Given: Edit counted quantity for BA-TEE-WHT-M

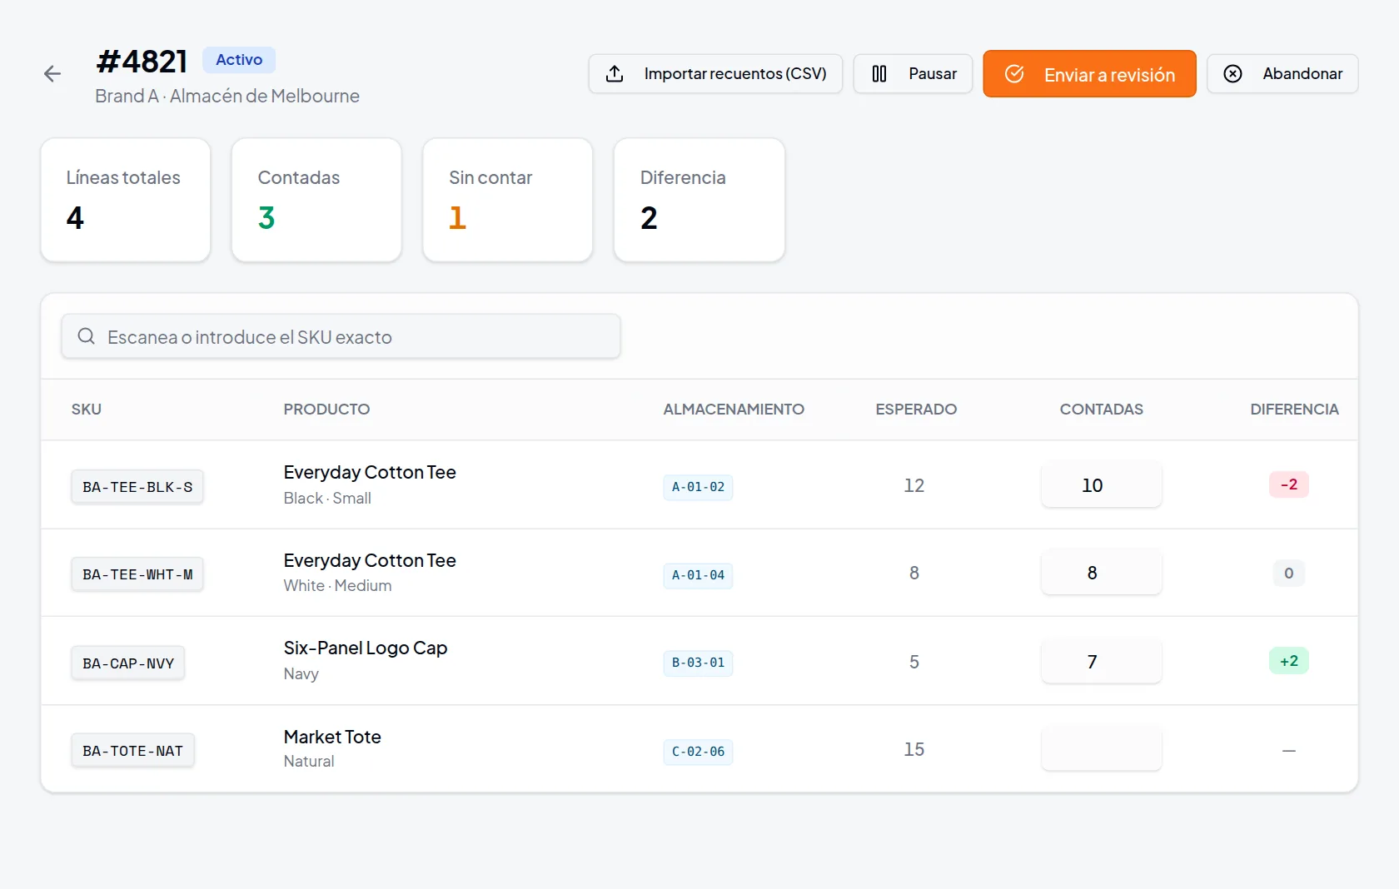Looking at the screenshot, I should click(1101, 573).
